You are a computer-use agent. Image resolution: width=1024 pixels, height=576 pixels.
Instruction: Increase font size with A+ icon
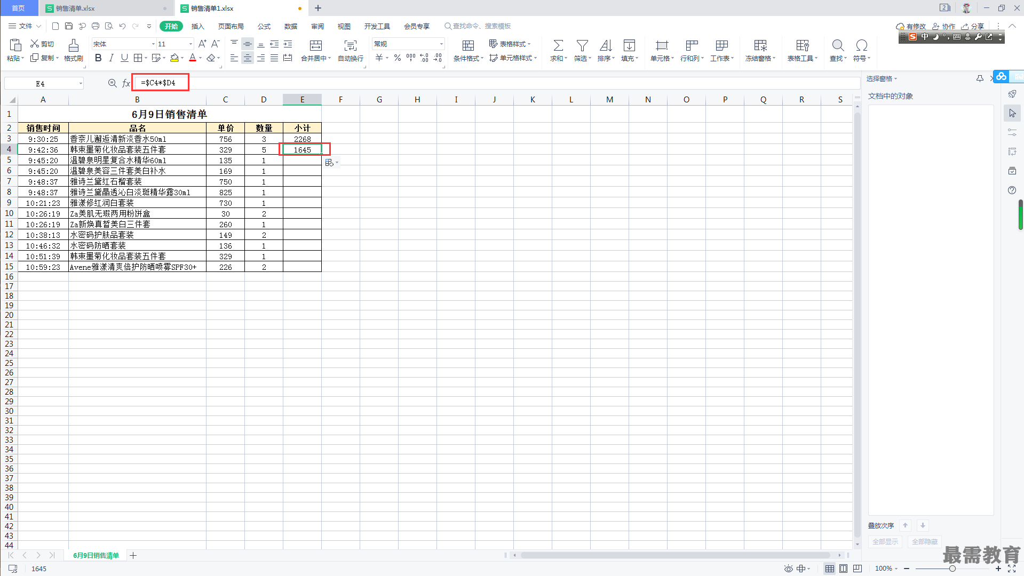(202, 44)
